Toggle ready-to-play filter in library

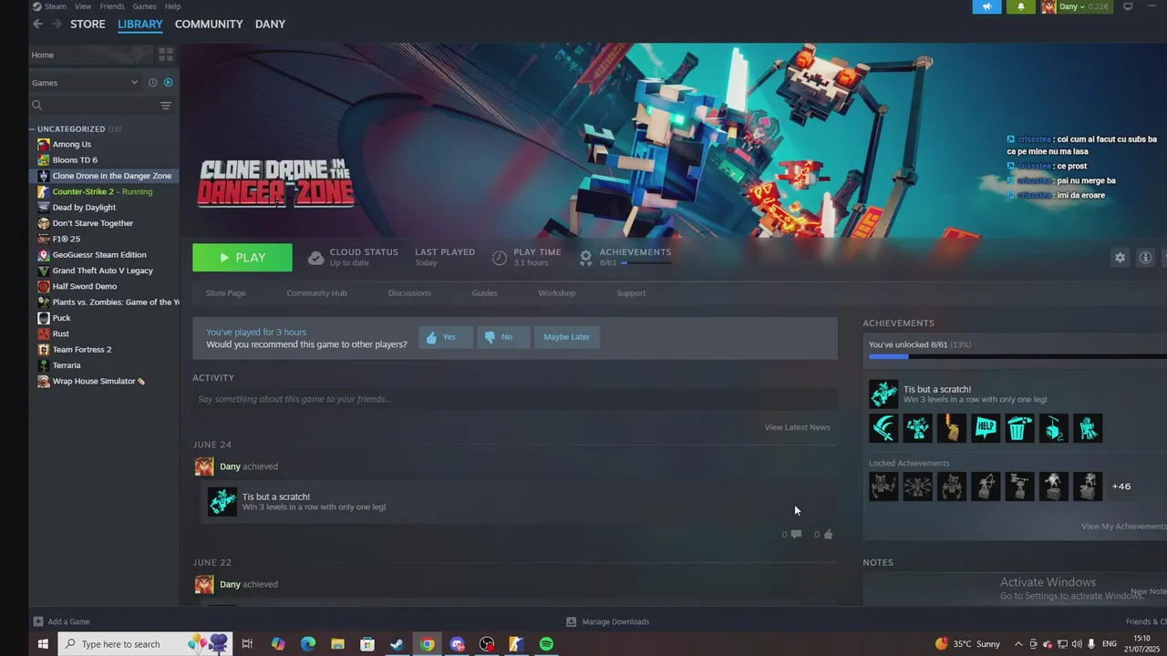tap(168, 83)
